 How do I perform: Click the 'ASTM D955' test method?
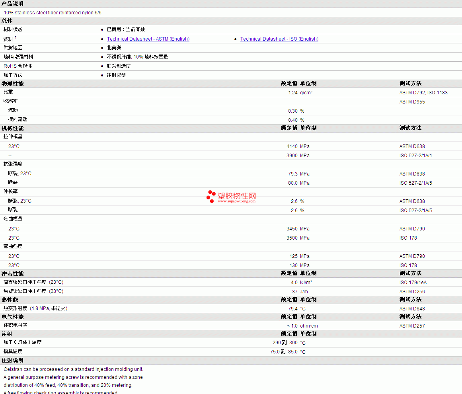click(x=412, y=101)
